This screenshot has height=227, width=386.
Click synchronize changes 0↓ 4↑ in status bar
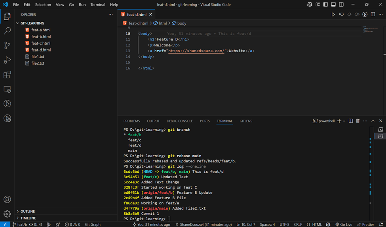[36, 224]
